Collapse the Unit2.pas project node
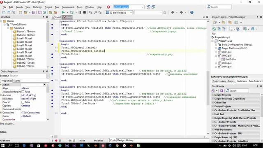The image size is (263, 148). coord(216,56)
